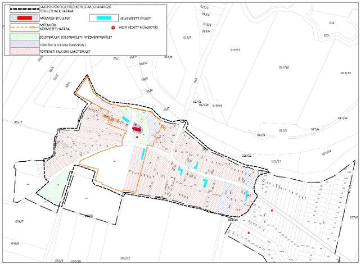
Task: Click the red dot just below the monument building
Action: 136,137
